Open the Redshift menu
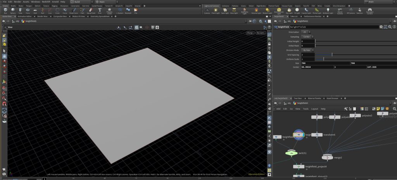The height and width of the screenshot is (180, 397). [46, 2]
